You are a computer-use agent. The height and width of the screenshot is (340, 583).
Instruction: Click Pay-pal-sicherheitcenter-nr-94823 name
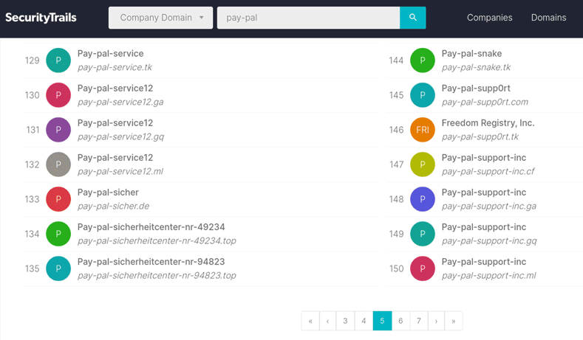click(151, 262)
